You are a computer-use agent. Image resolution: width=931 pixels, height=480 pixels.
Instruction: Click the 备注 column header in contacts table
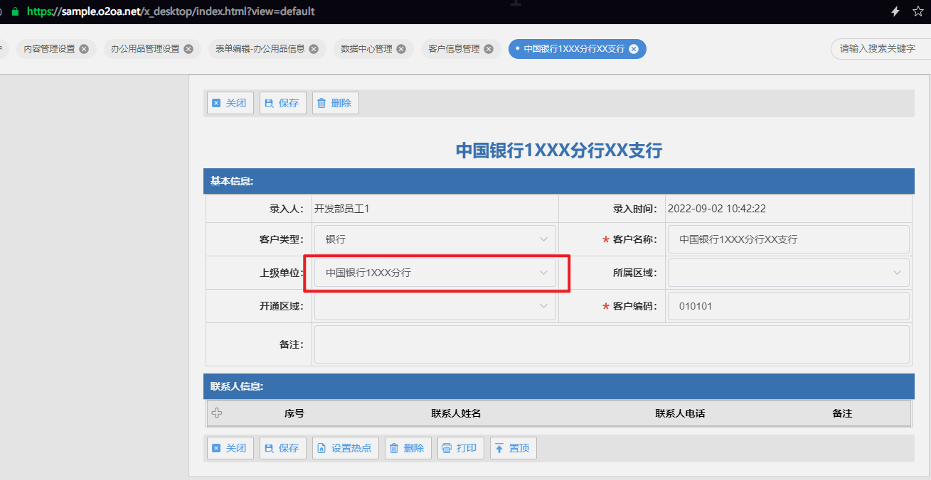point(842,413)
